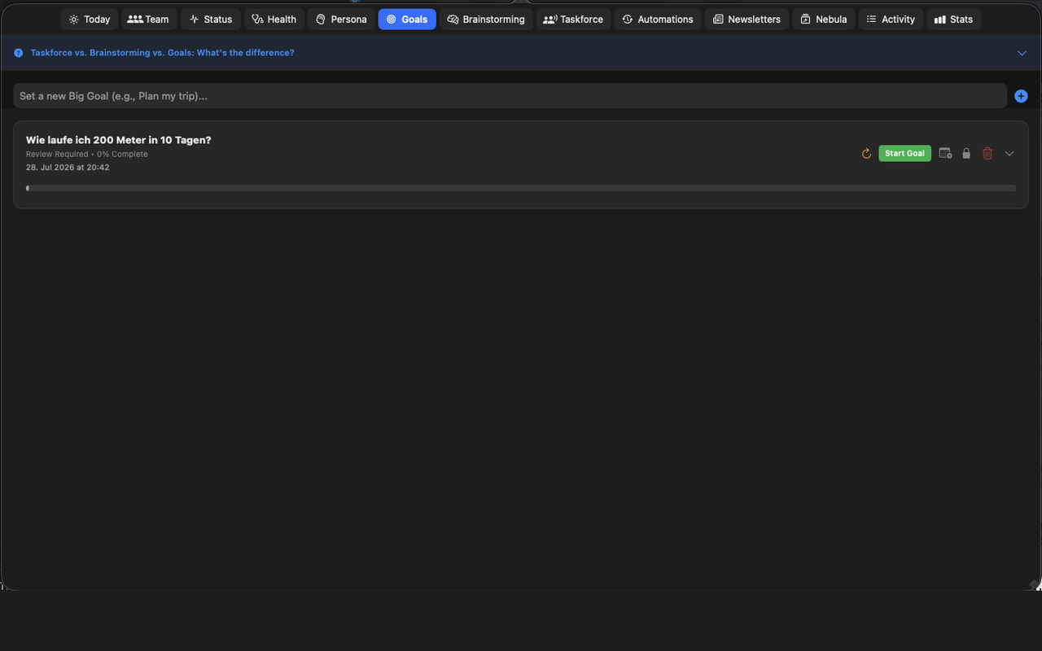Open the Health tab

[x=274, y=20]
